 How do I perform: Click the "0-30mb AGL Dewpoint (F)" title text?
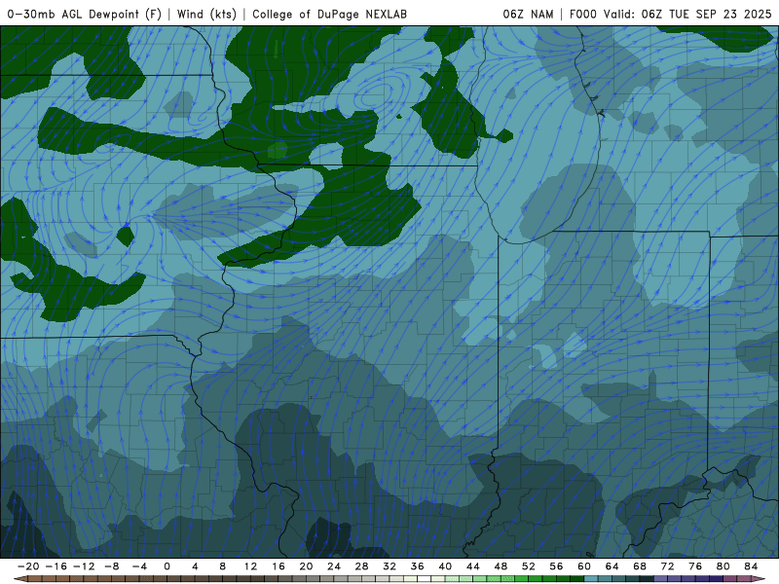pyautogui.click(x=85, y=14)
